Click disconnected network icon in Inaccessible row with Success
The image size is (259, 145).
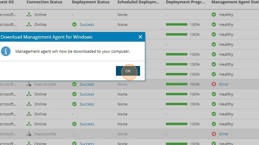click(29, 84)
